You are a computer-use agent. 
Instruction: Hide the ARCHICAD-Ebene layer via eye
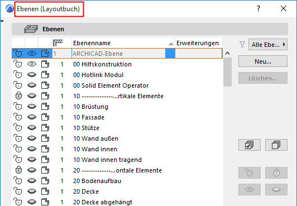point(32,54)
